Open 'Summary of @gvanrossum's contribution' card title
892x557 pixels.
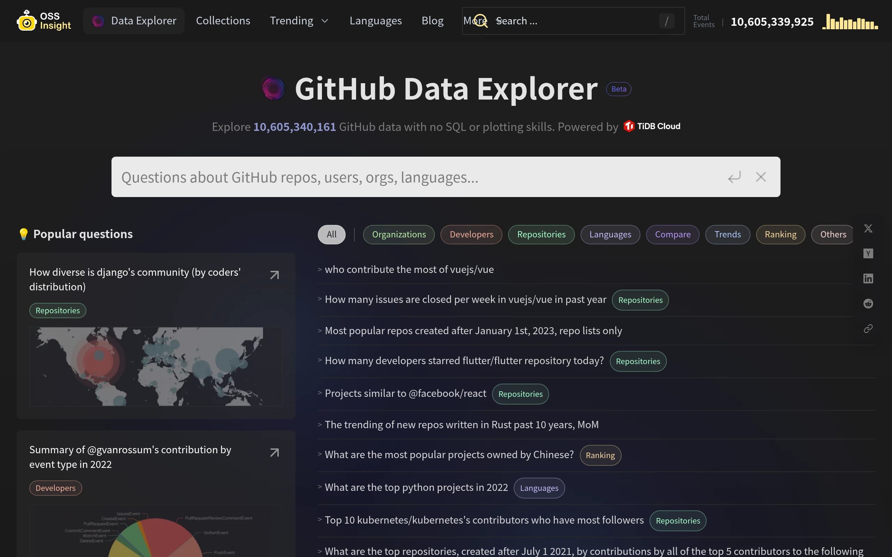130,457
